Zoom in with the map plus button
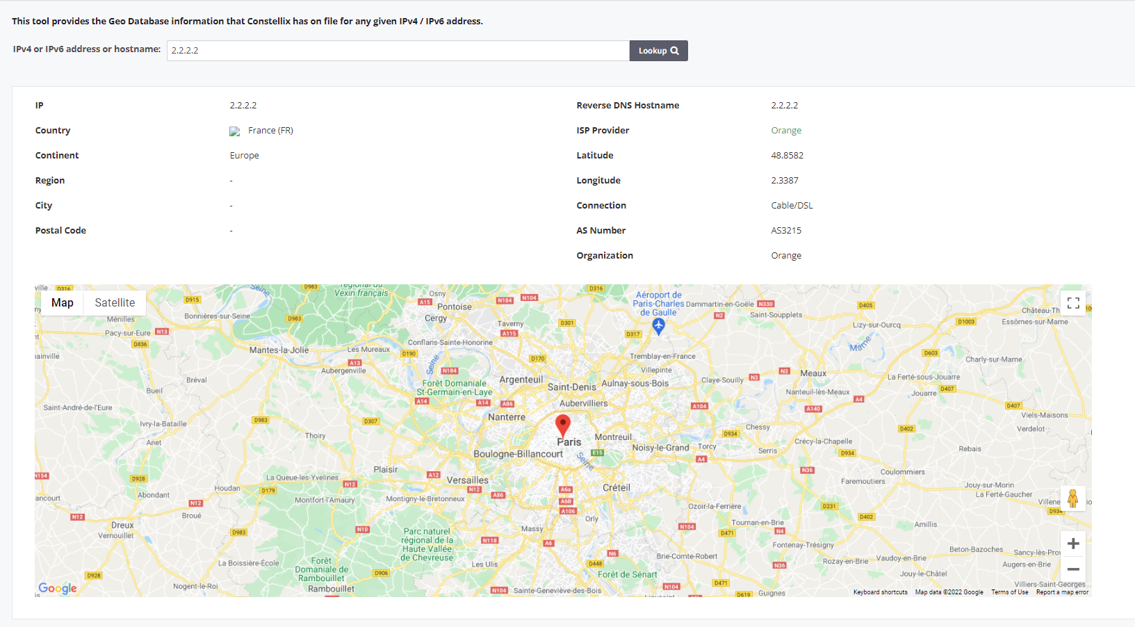Image resolution: width=1135 pixels, height=627 pixels. (x=1073, y=544)
